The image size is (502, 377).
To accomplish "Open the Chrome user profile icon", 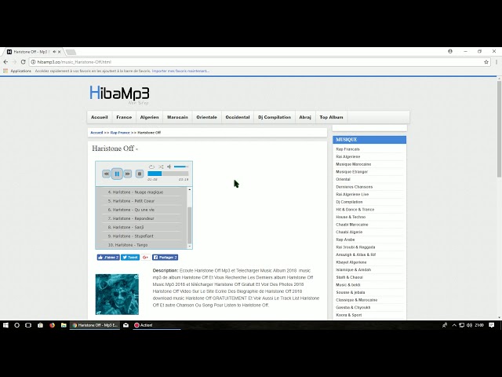I will 450,51.
